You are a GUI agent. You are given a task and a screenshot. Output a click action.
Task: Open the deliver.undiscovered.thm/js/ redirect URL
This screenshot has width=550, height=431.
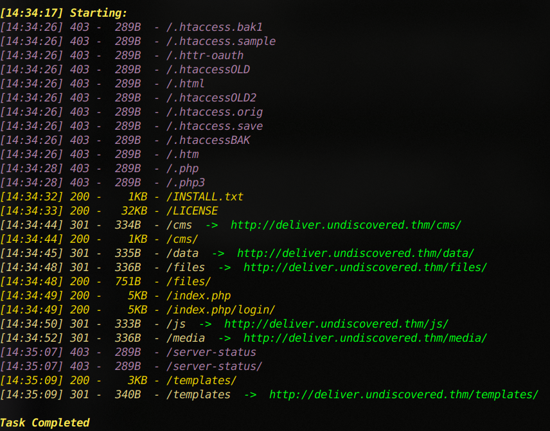pos(336,324)
